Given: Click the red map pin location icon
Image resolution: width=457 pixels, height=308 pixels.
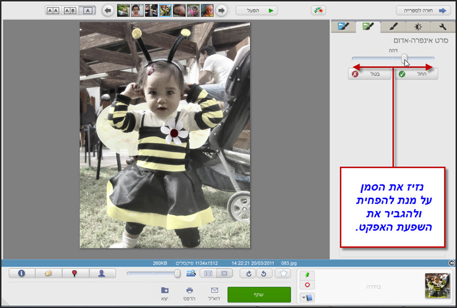Looking at the screenshot, I should [74, 274].
